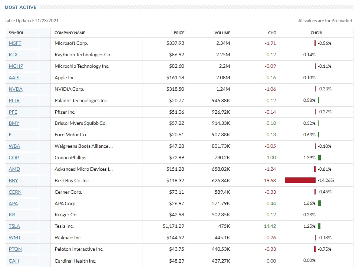Image resolution: width=359 pixels, height=273 pixels.
Task: Open the CAH symbol link
Action: pos(14,261)
